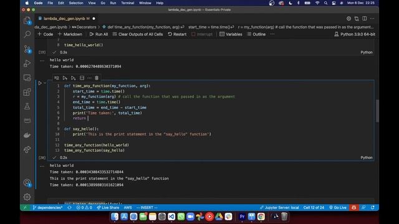Click Clear Outputs of All Cells
Image resolution: width=399 pixels, height=224 pixels.
pos(138,34)
